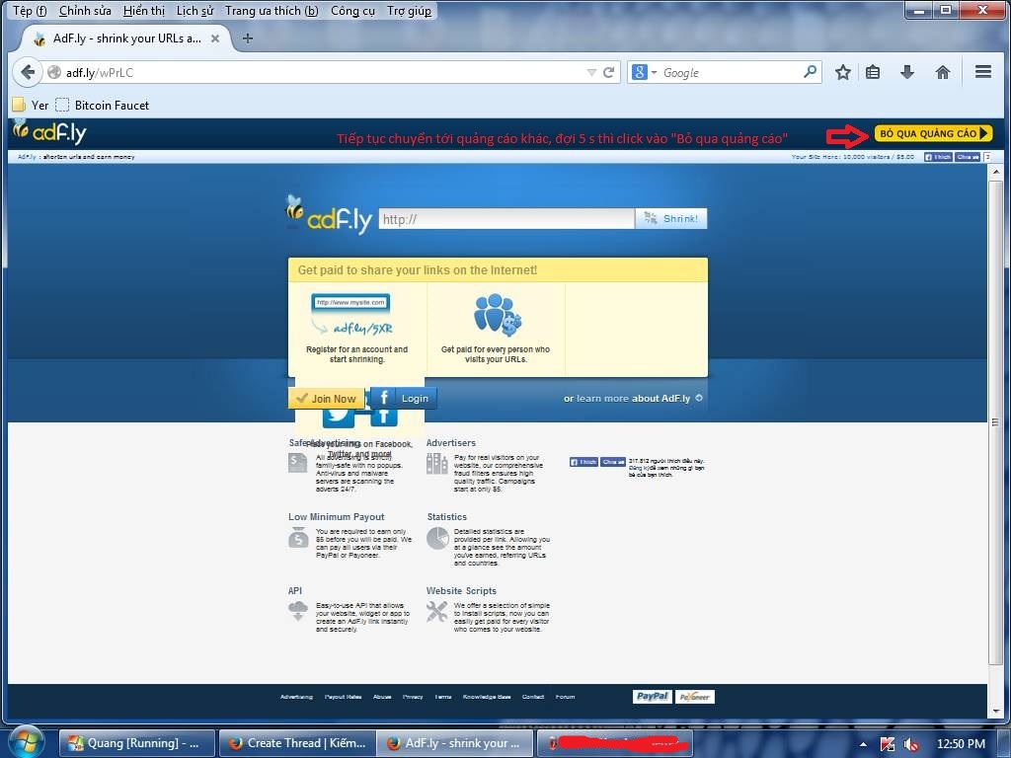
Task: Open the Firefox hamburger menu
Action: (x=983, y=71)
